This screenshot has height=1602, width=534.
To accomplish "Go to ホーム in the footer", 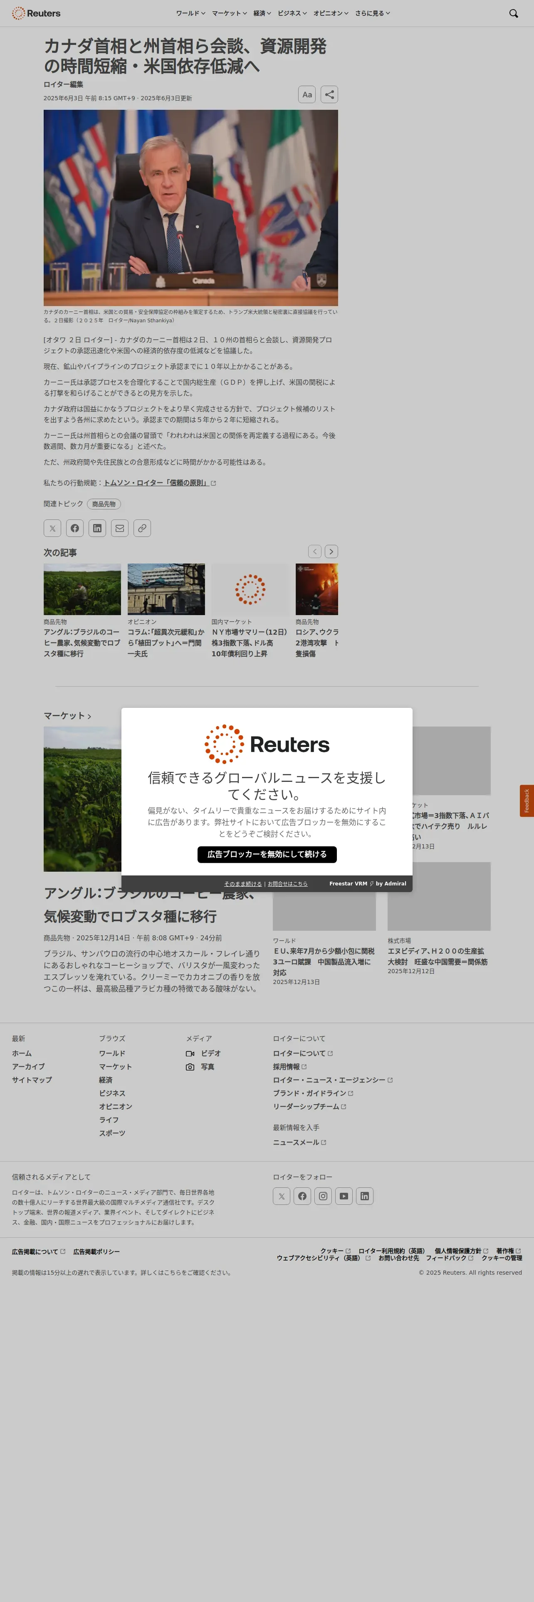I will tap(22, 1053).
